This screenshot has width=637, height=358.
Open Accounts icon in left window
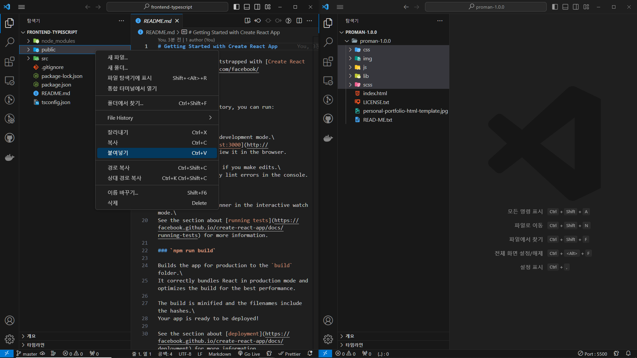(10, 320)
